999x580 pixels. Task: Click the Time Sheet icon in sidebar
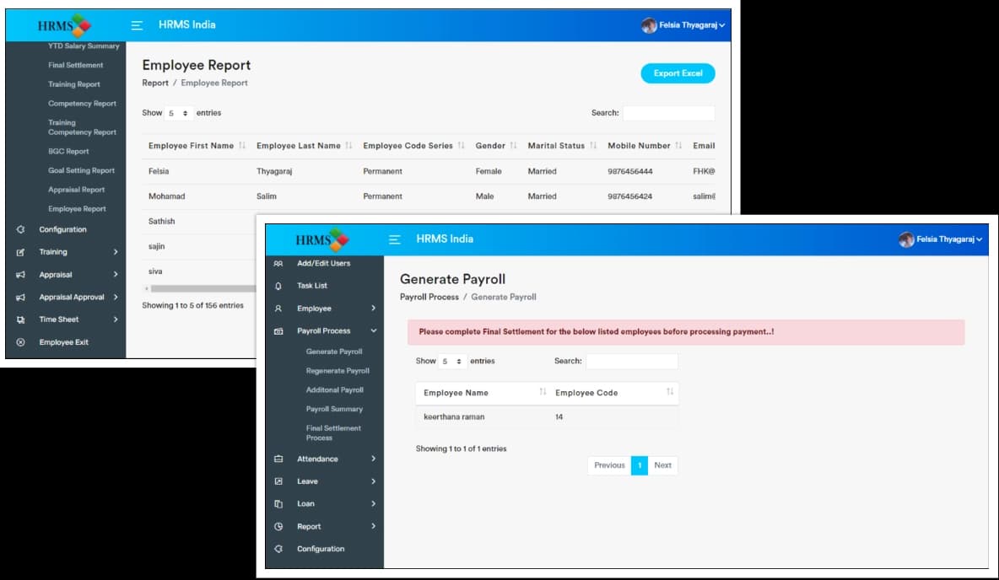(x=21, y=320)
